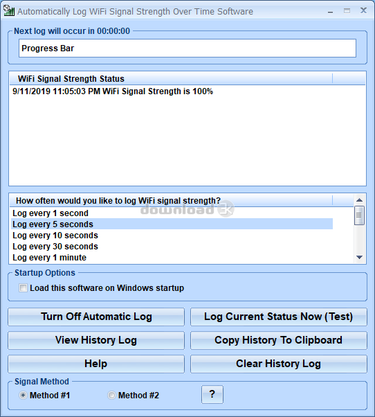
Task: Close the WiFi logging software window
Action: pyautogui.click(x=363, y=10)
